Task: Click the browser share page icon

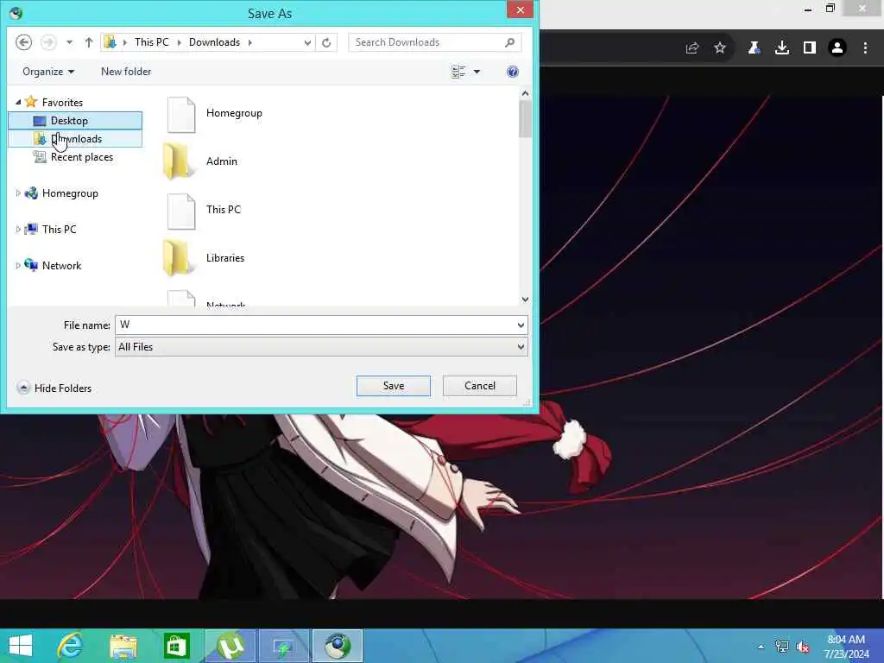Action: (692, 48)
